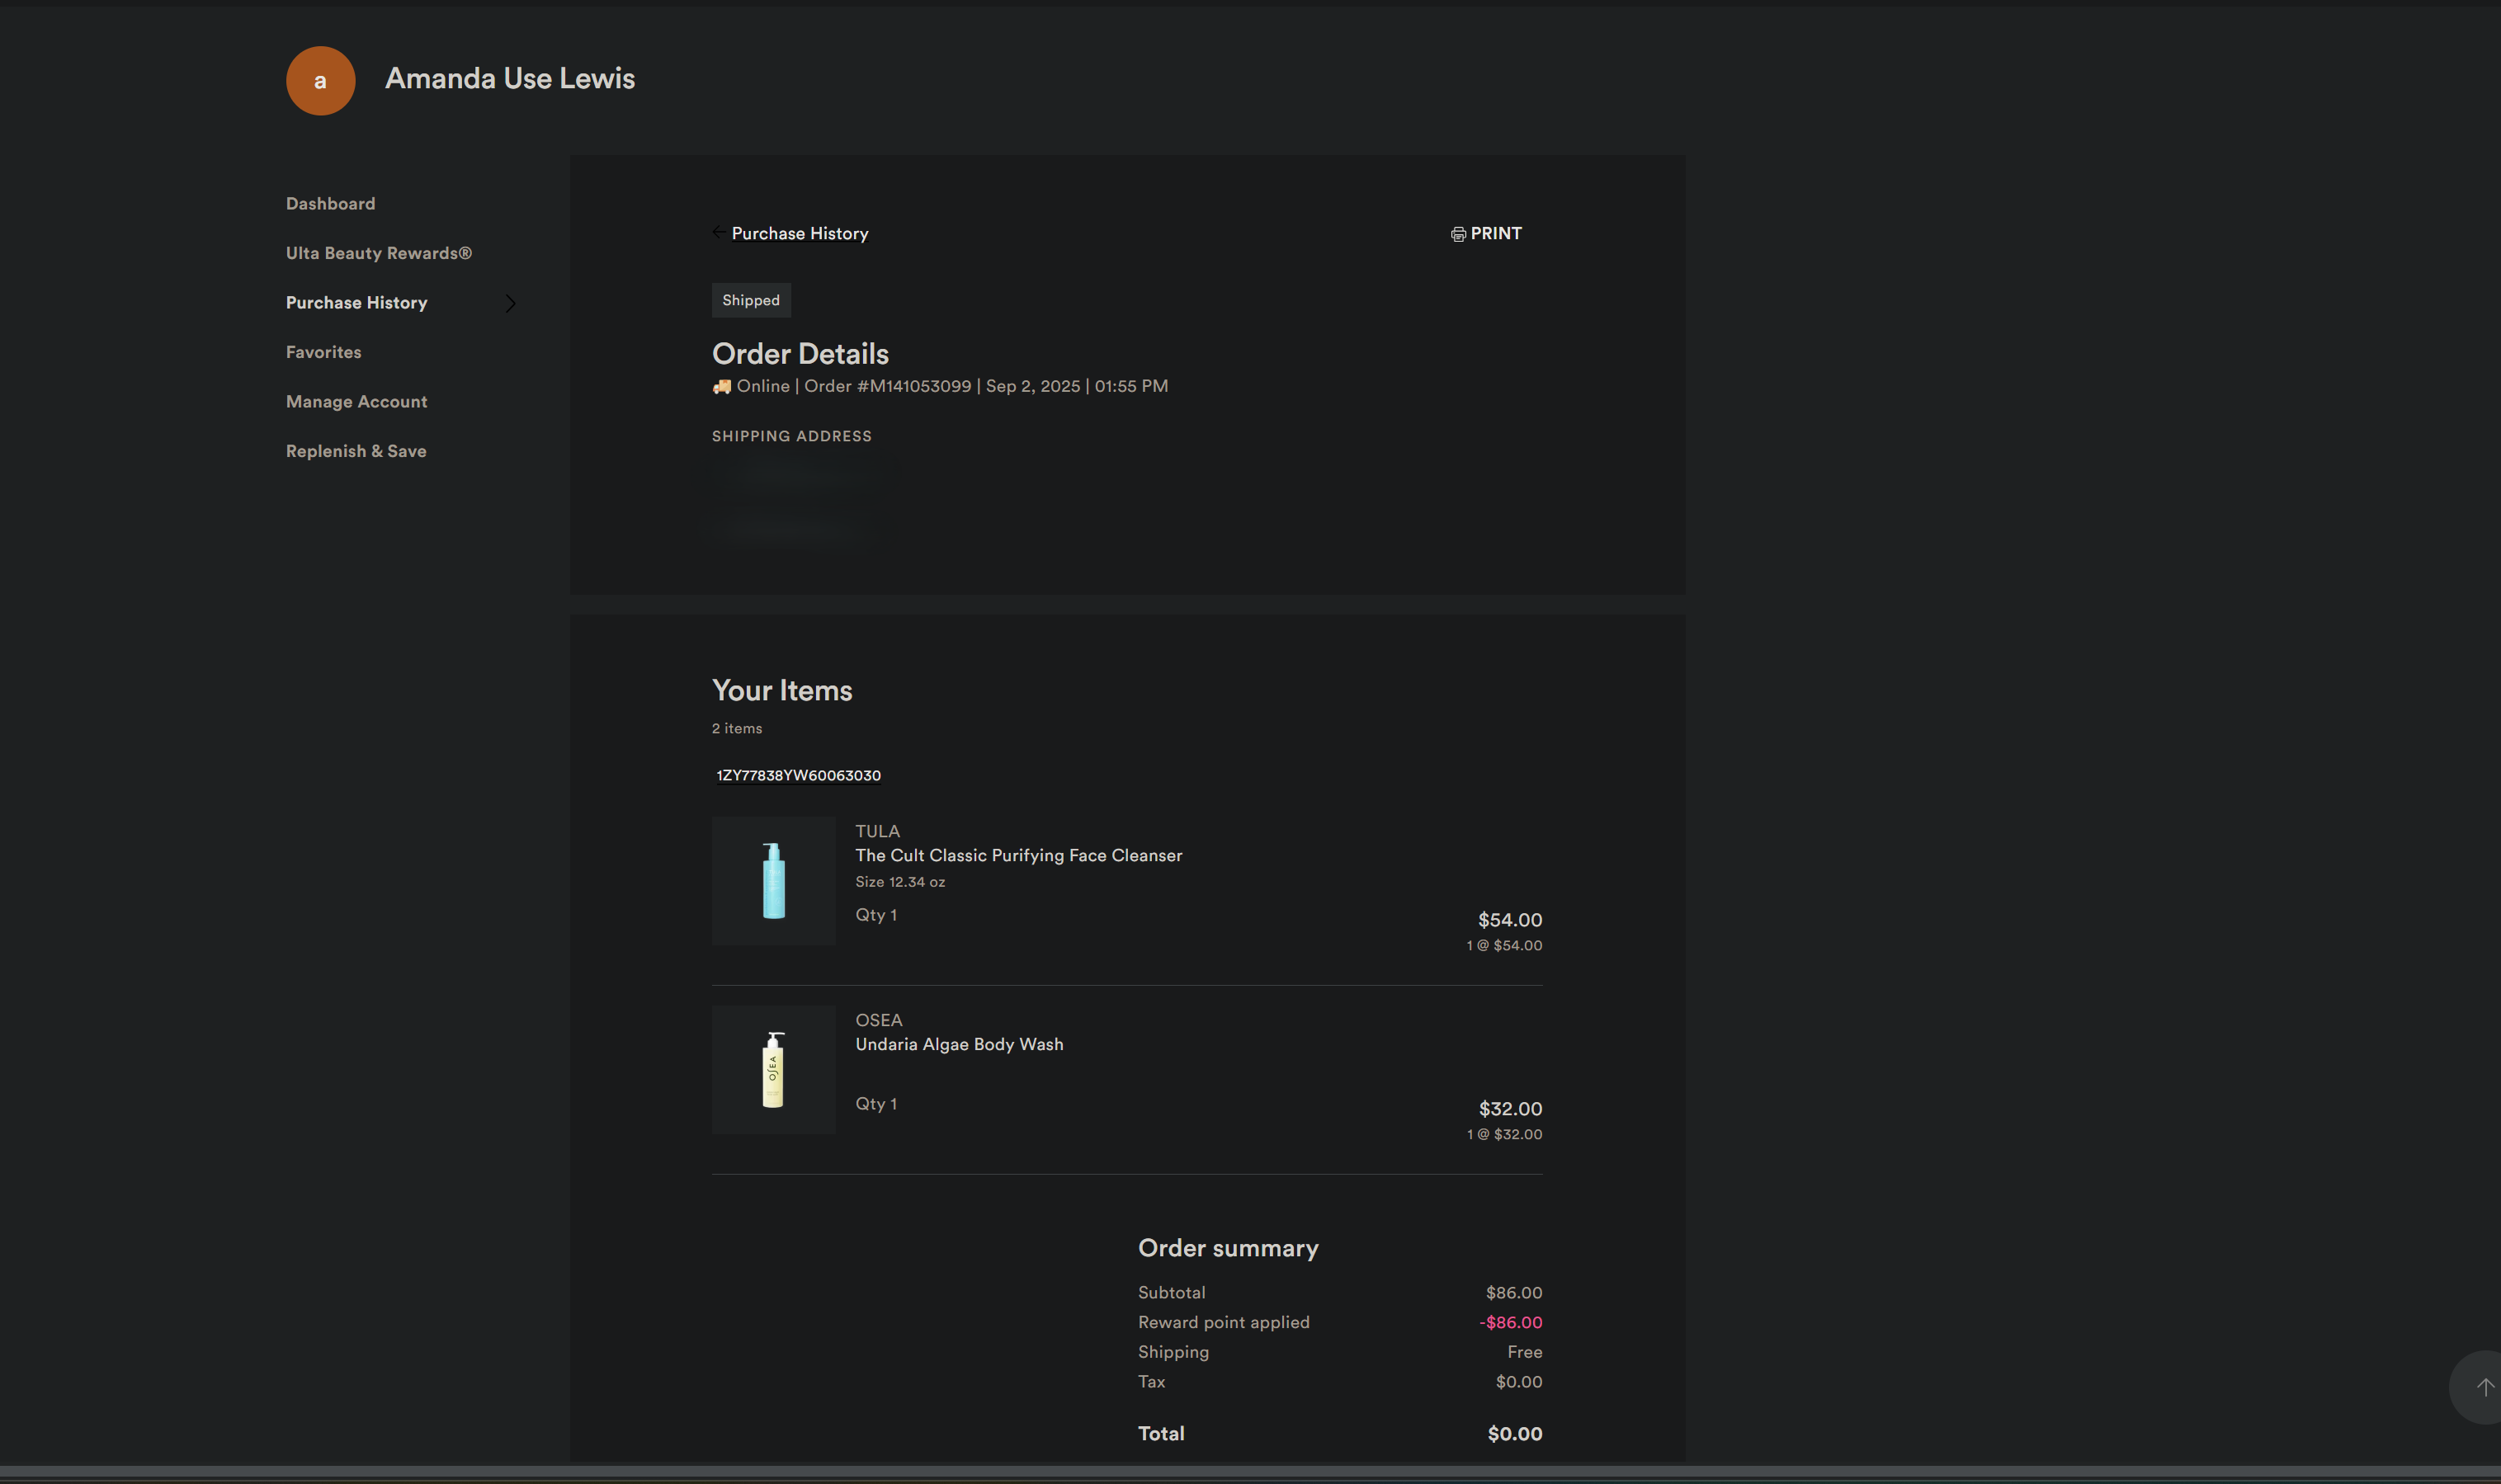This screenshot has height=1484, width=2501.
Task: Click the delivery truck icon in order details
Action: [721, 386]
